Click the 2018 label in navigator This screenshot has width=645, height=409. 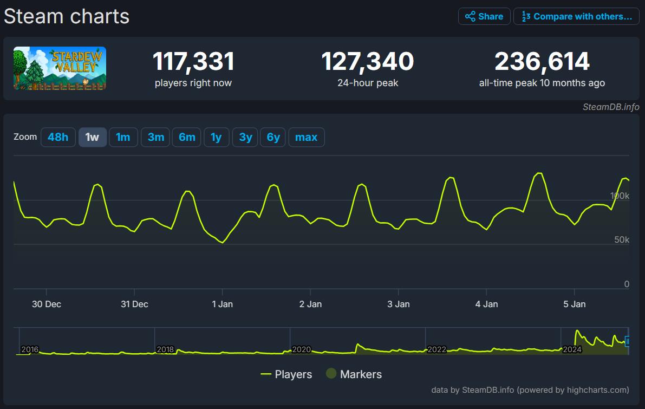pos(165,349)
